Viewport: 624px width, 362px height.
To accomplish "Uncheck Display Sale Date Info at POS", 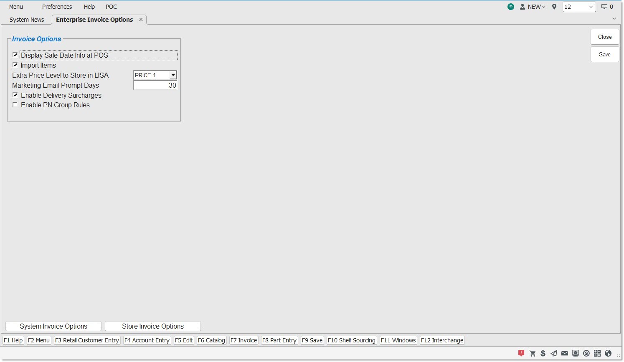I will (15, 55).
